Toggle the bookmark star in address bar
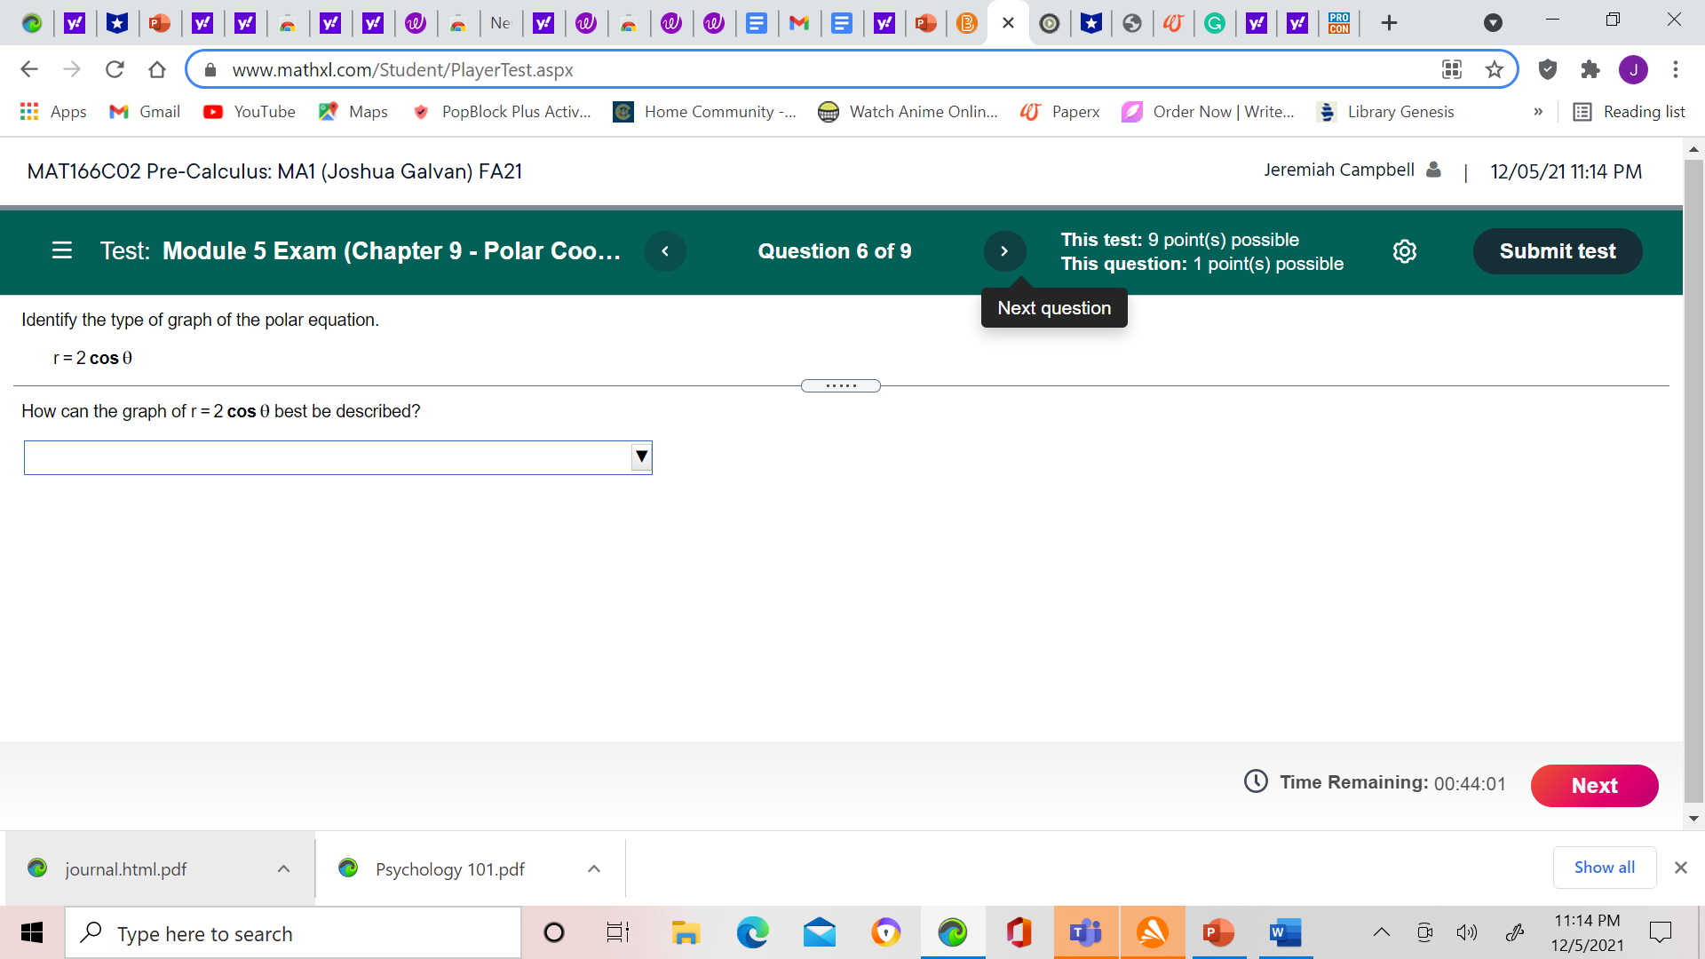 [1495, 69]
